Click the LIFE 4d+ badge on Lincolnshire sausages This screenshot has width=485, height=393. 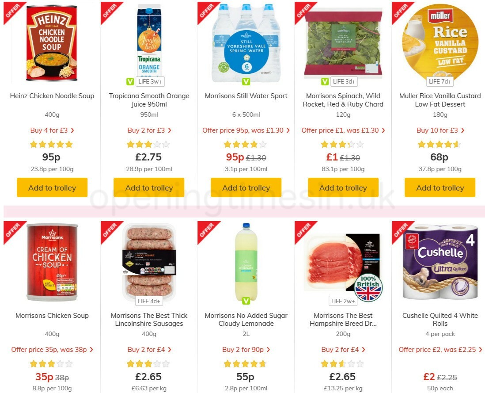(149, 301)
